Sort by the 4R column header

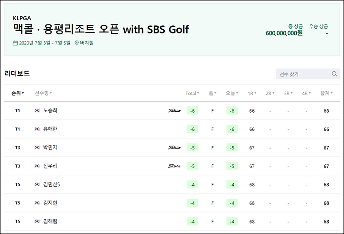[306, 93]
